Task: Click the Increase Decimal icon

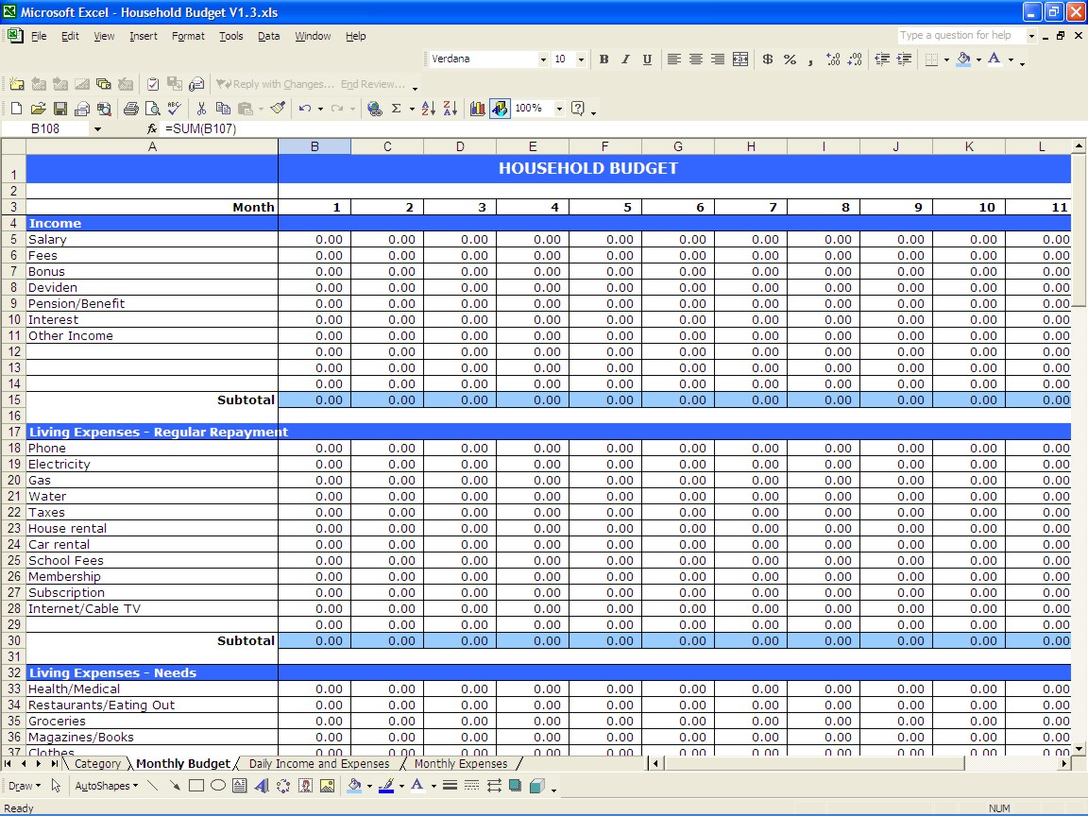Action: [x=831, y=59]
